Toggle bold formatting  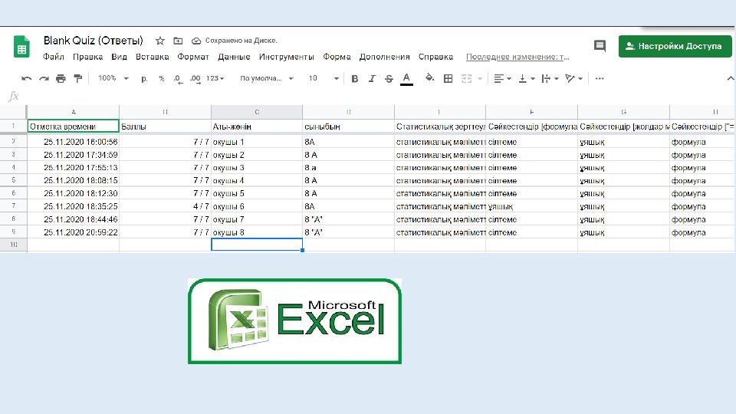tap(355, 78)
